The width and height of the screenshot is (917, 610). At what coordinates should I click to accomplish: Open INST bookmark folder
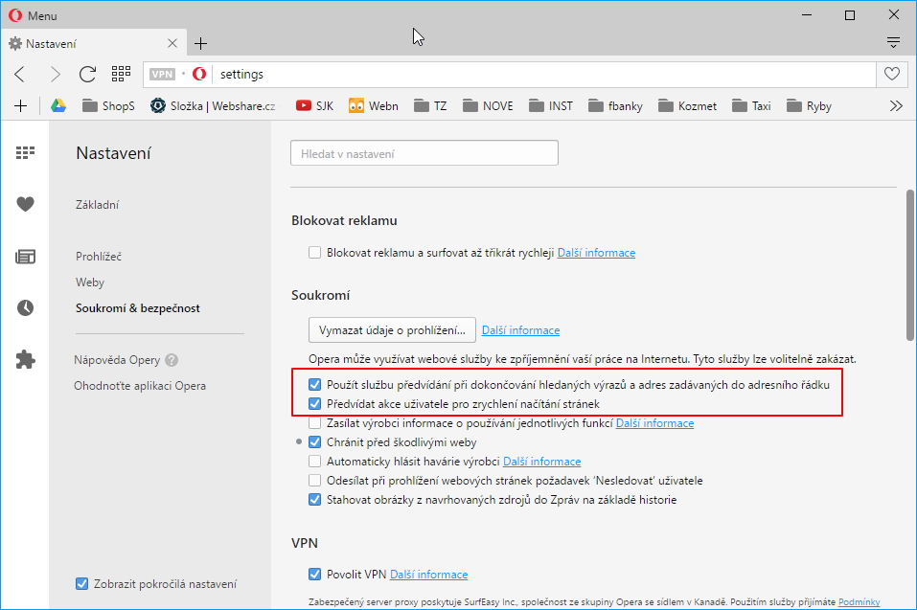(550, 105)
